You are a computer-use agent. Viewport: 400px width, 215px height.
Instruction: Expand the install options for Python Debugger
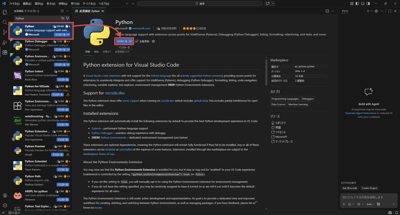click(x=68, y=50)
